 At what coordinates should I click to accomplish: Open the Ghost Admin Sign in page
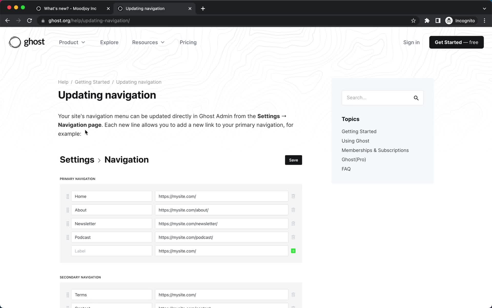coord(411,42)
